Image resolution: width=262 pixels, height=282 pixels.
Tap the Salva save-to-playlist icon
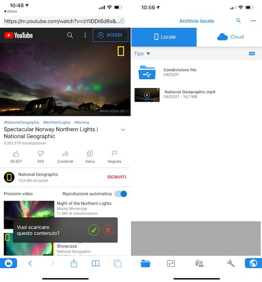pyautogui.click(x=90, y=153)
